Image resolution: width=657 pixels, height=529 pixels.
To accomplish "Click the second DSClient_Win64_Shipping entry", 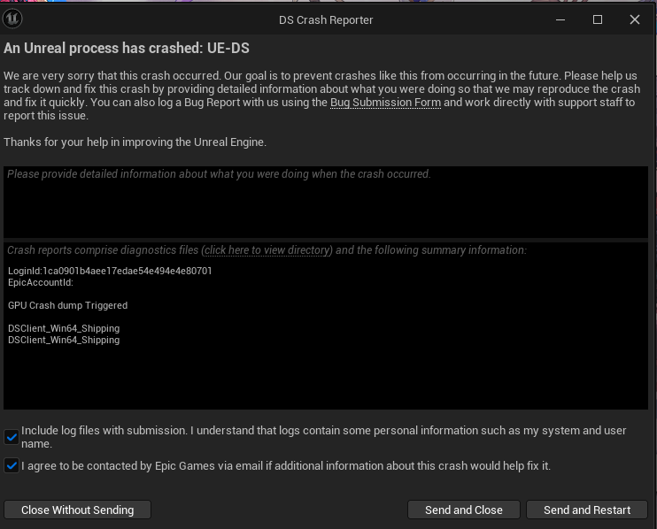I will coord(64,340).
